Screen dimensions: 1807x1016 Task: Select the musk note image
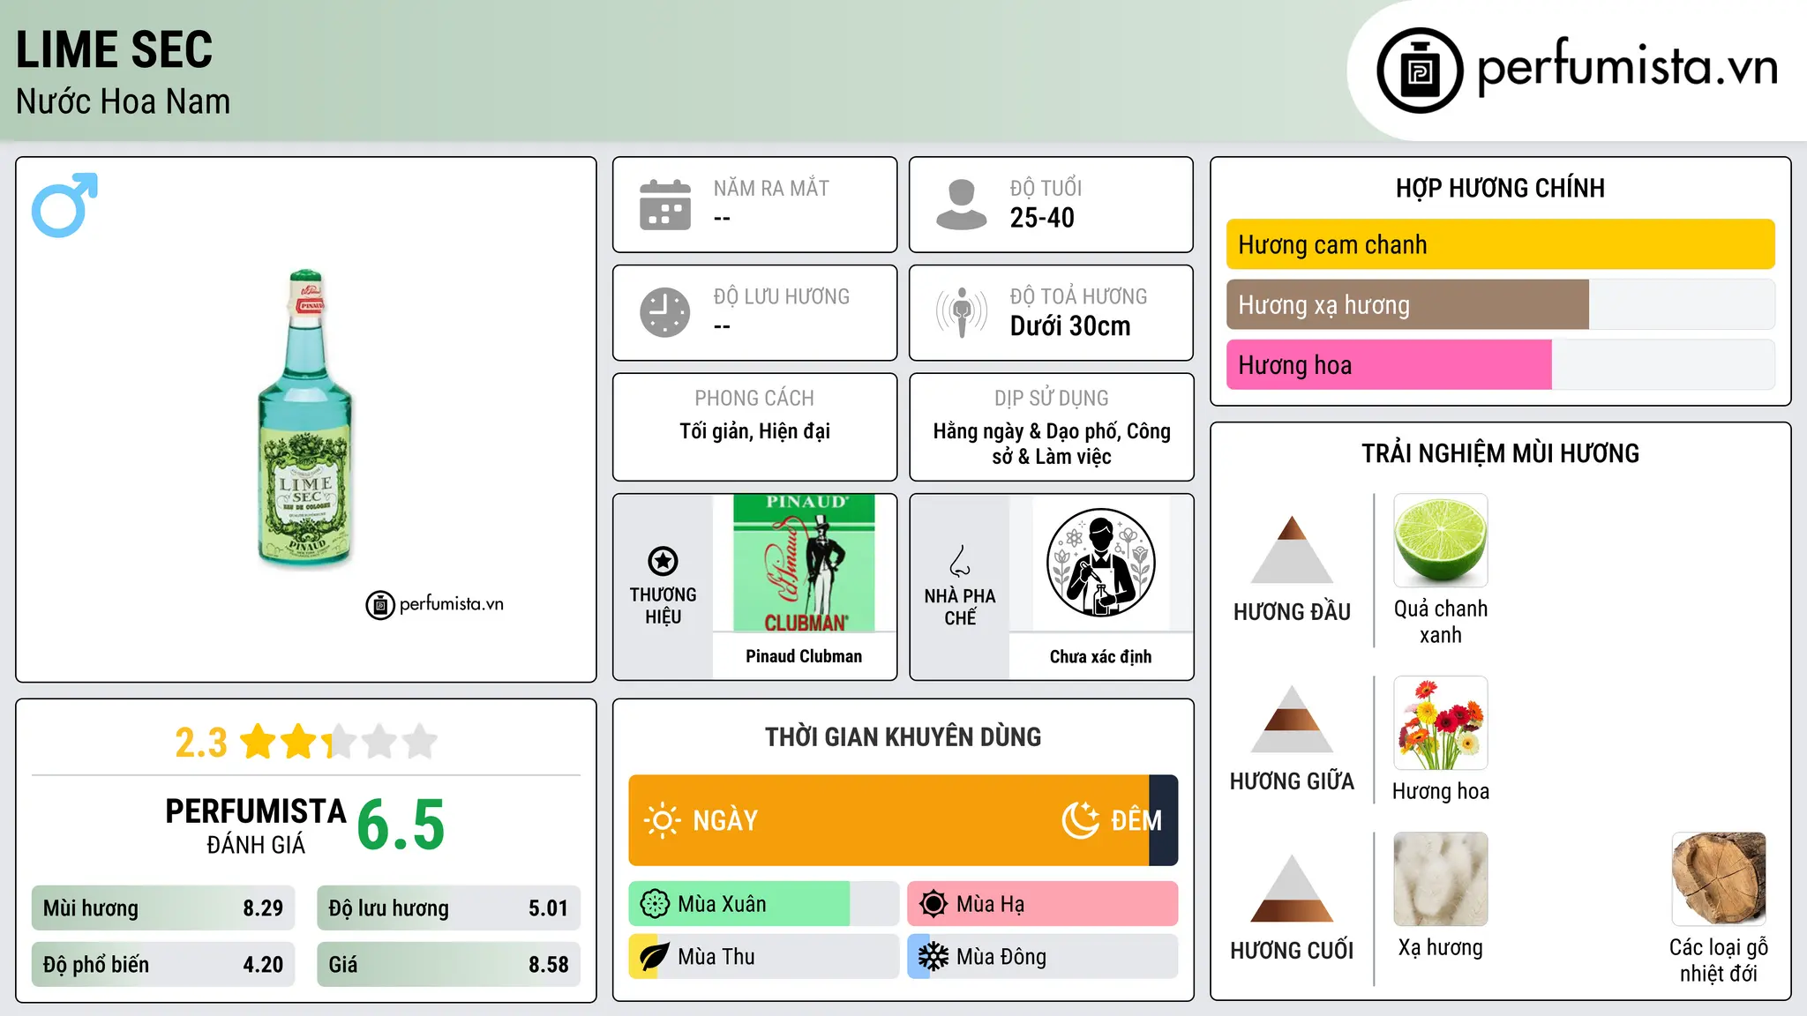coord(1441,879)
